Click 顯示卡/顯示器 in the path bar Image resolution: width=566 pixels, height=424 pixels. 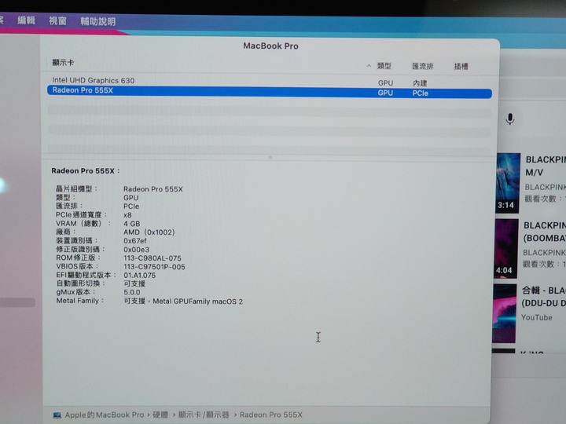204,415
